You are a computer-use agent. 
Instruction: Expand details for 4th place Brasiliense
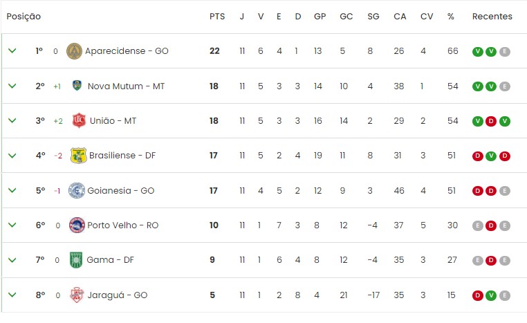pos(12,156)
